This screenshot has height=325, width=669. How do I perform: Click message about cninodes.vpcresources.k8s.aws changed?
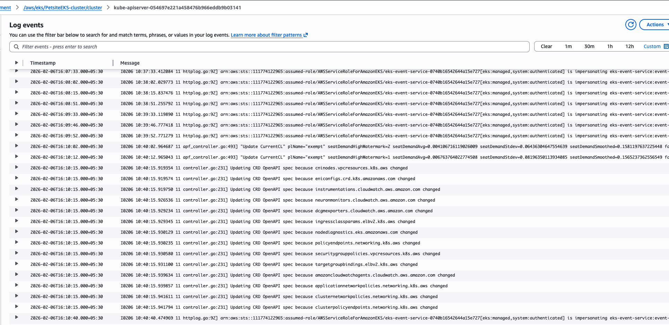click(x=264, y=168)
